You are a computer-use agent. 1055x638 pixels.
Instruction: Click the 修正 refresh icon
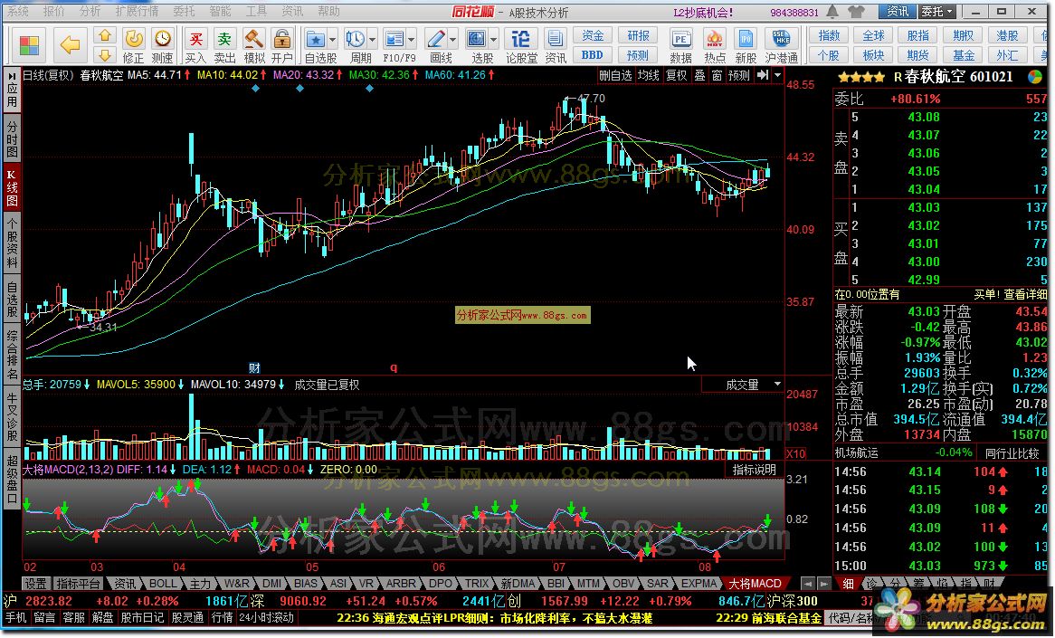134,38
